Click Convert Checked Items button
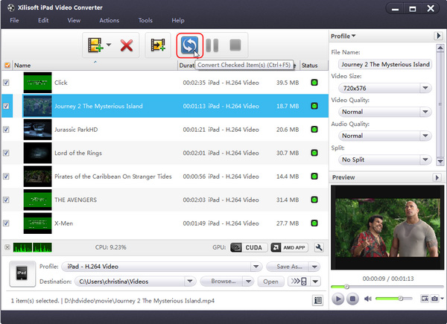 (189, 45)
